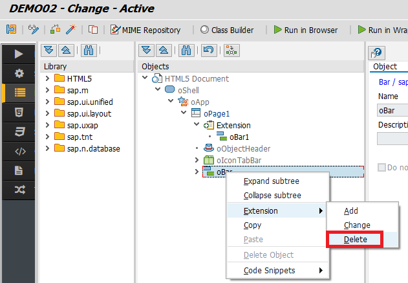Select oObjectHeader tree item
408x283 pixels.
pyautogui.click(x=243, y=149)
